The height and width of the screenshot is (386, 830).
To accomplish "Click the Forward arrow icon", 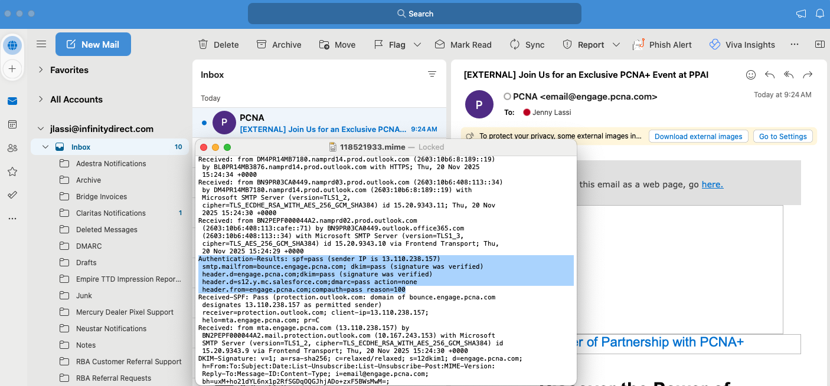I will click(x=808, y=75).
